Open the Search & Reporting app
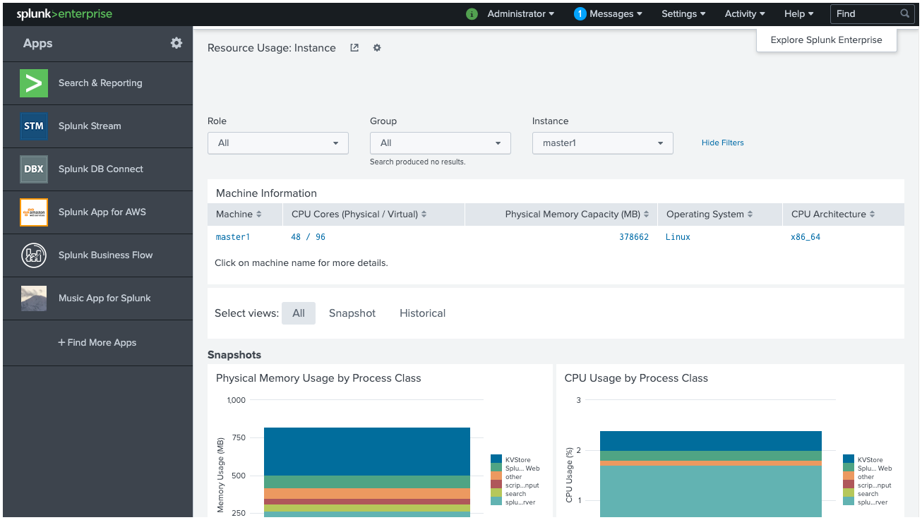Viewport: 922px width, 520px height. pyautogui.click(x=101, y=83)
